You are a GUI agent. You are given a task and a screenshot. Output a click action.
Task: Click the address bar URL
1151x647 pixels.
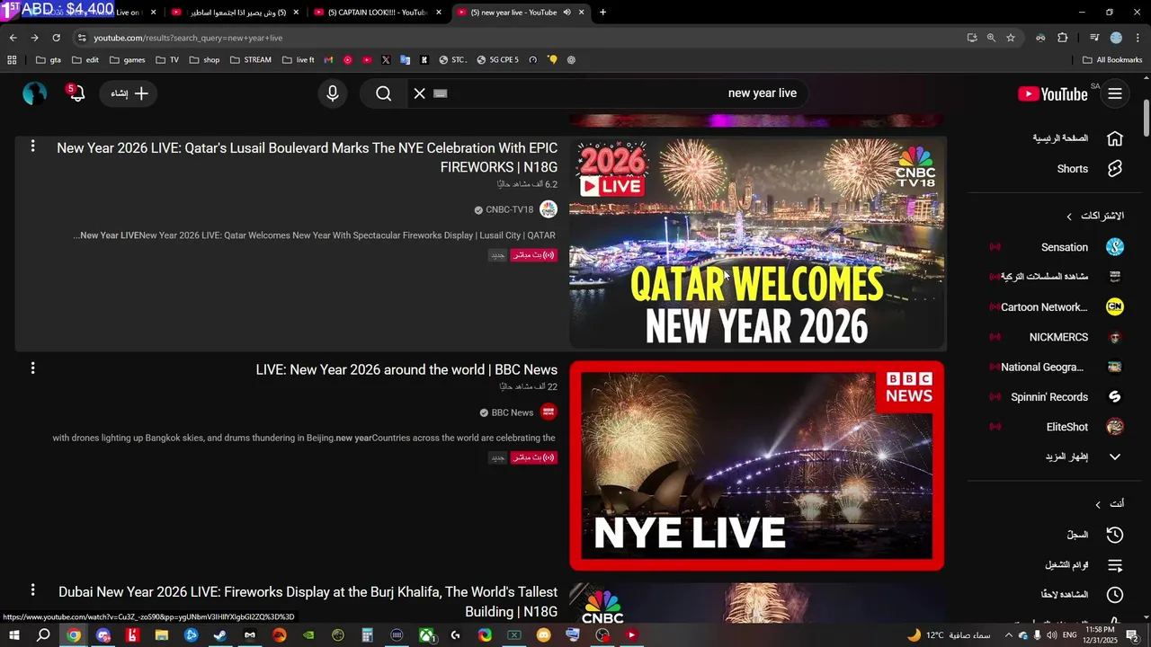click(189, 38)
